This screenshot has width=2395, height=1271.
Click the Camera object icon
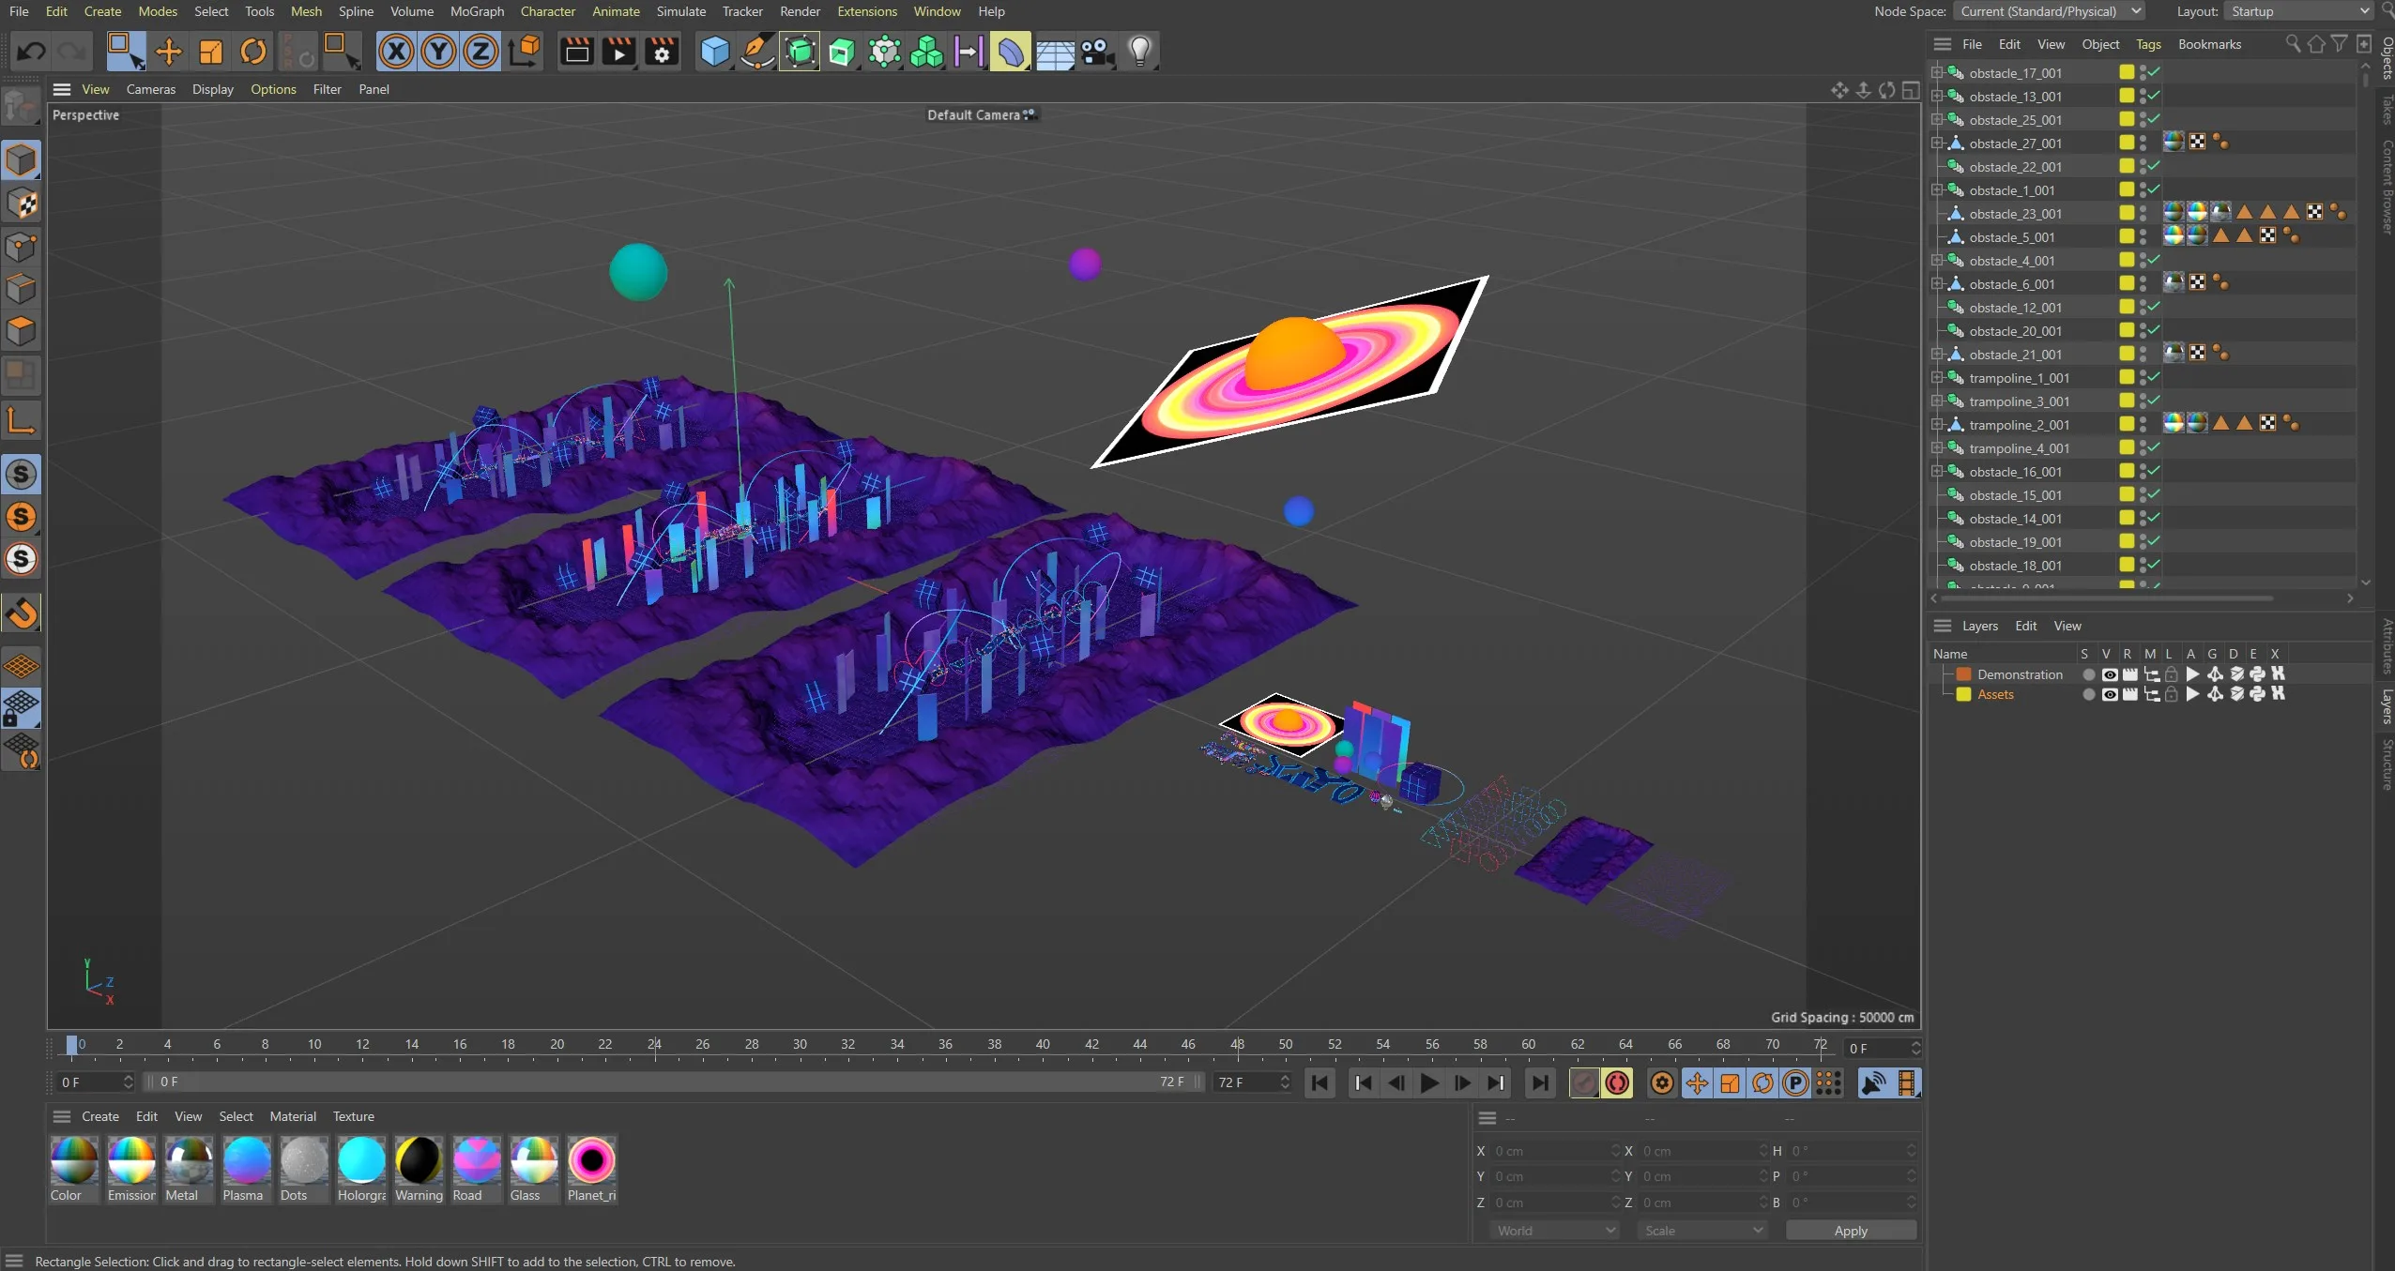pos(1097,52)
